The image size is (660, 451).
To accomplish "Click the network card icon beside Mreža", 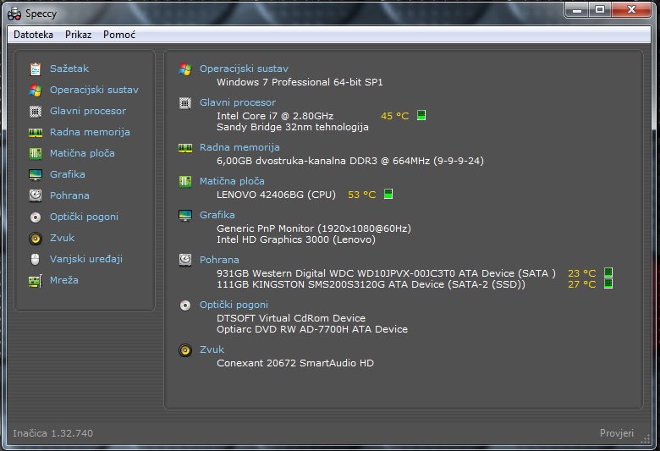I will tap(36, 280).
